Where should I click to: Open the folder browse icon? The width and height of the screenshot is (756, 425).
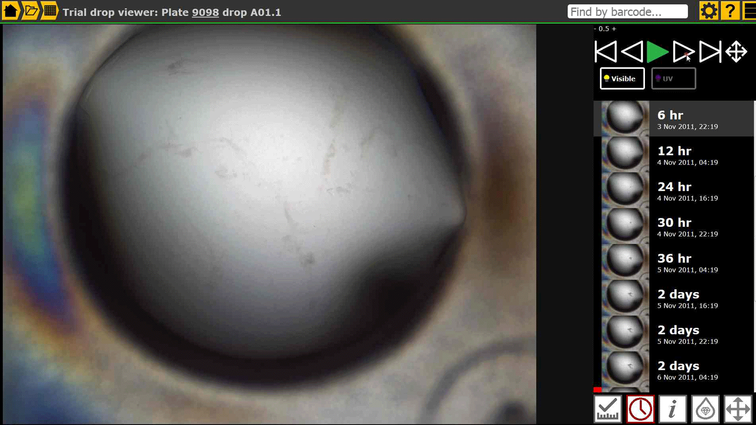[x=30, y=10]
